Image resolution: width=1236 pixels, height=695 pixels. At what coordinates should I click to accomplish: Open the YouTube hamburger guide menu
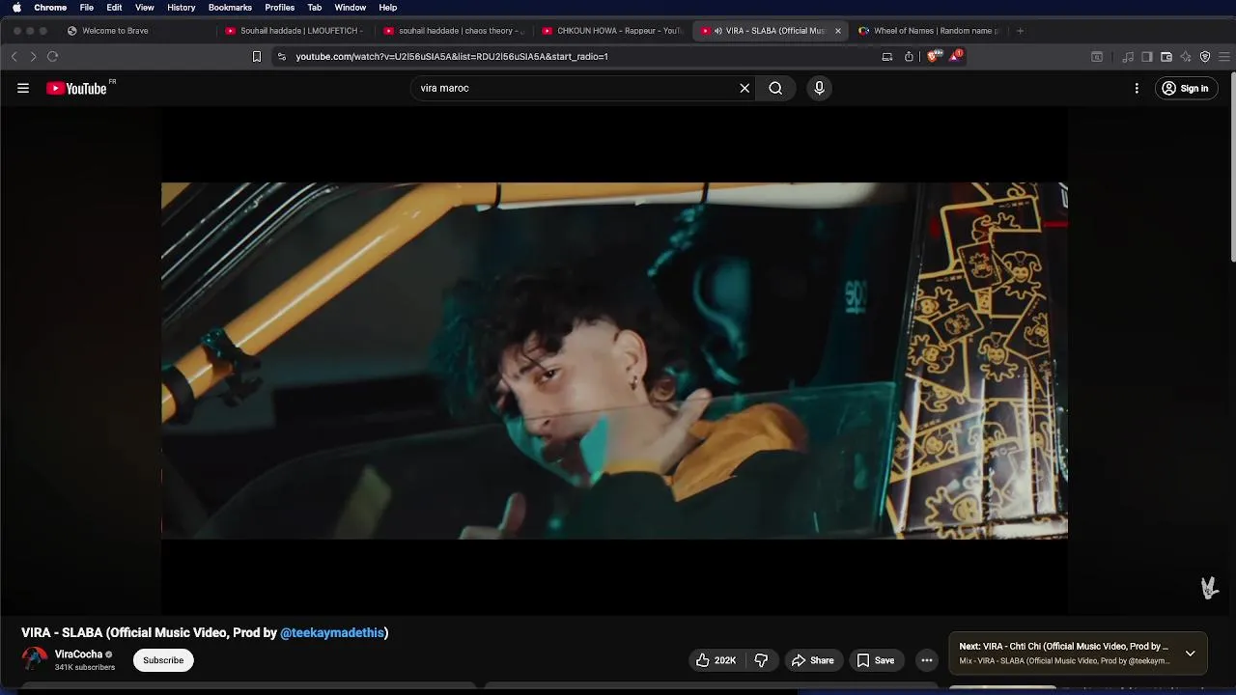pyautogui.click(x=23, y=88)
